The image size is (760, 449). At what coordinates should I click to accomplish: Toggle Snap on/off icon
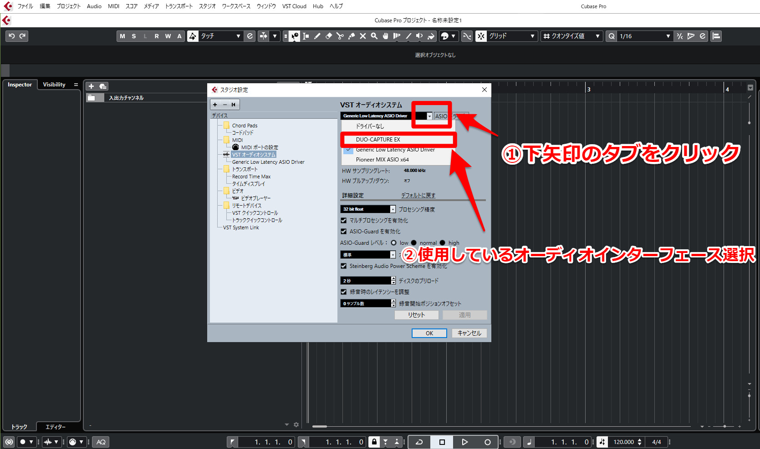point(481,36)
